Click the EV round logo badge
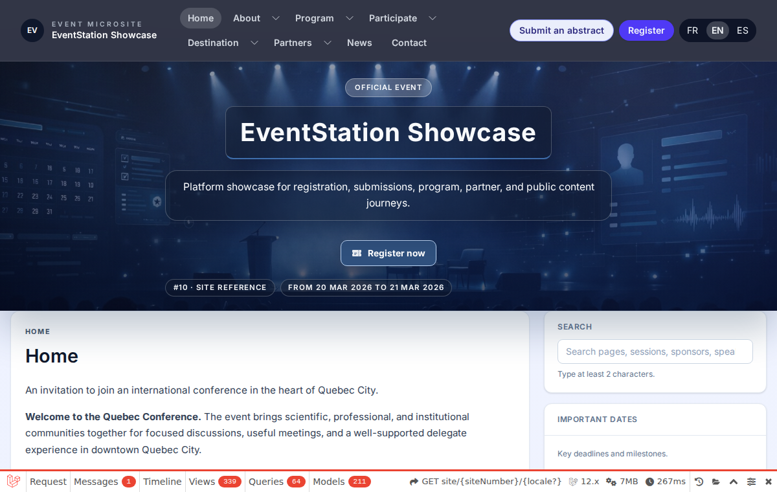 point(32,30)
